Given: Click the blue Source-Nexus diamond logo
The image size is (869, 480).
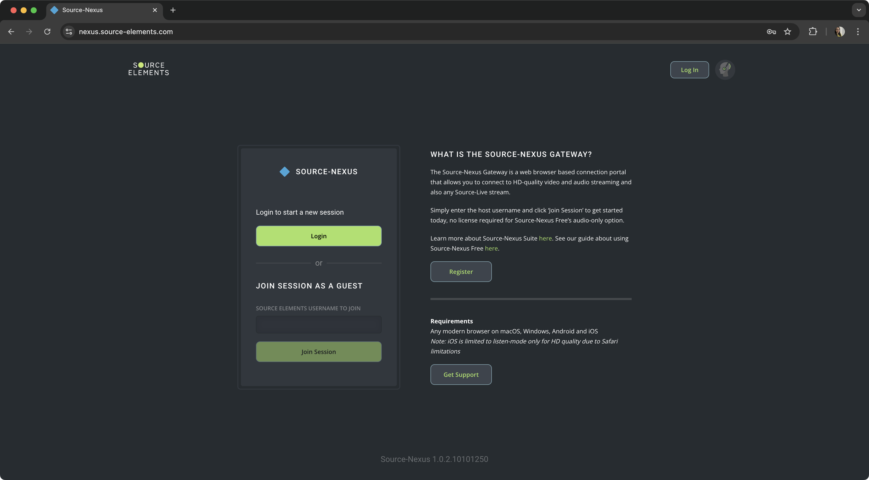Looking at the screenshot, I should (x=284, y=172).
